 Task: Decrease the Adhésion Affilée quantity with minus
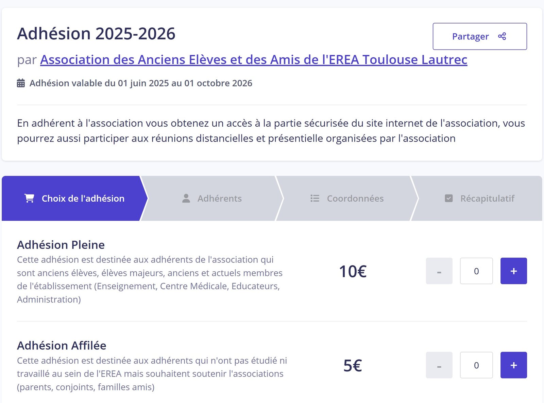click(439, 365)
